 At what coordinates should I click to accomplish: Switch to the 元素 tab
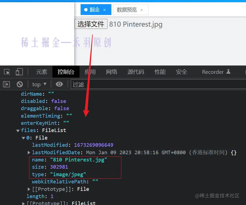pyautogui.click(x=42, y=72)
